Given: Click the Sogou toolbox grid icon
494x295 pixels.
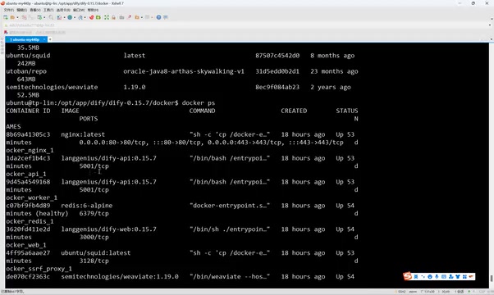Looking at the screenshot, I should point(464,276).
